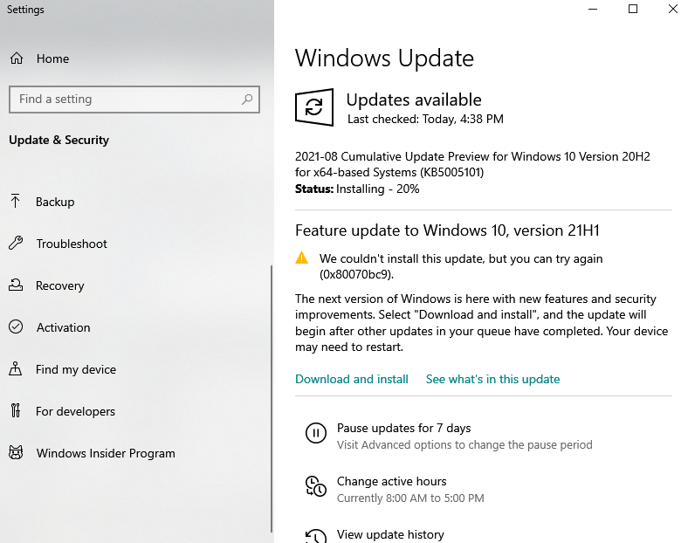Viewport: 688px width, 543px height.
Task: Click the Windows Update page title
Action: [384, 58]
